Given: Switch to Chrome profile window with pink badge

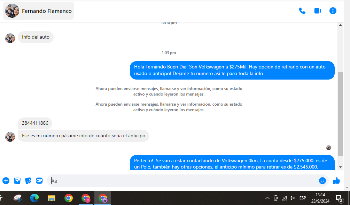Looking at the screenshot, I should tap(86, 198).
